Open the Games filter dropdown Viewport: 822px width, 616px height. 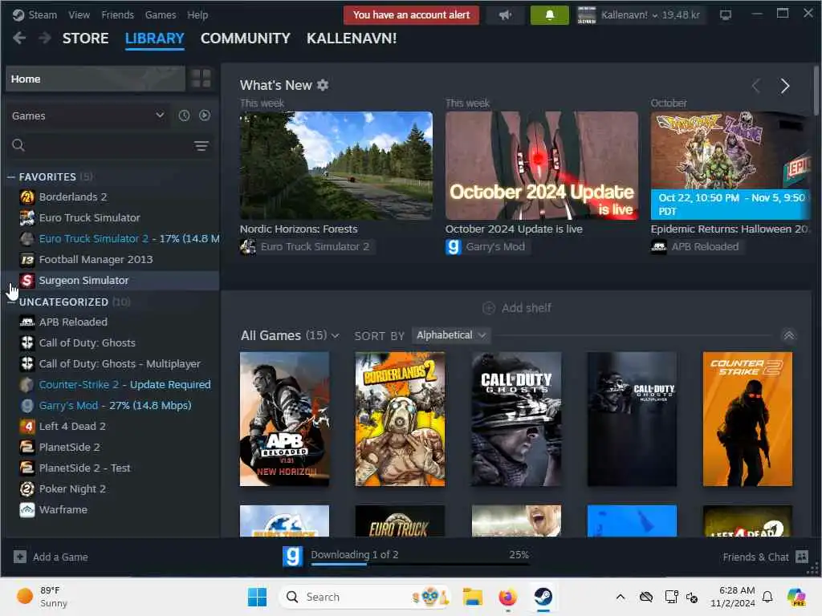87,115
